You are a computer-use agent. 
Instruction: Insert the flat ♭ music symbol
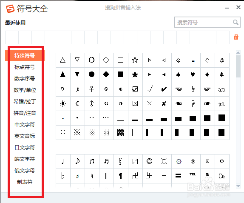point(63,176)
